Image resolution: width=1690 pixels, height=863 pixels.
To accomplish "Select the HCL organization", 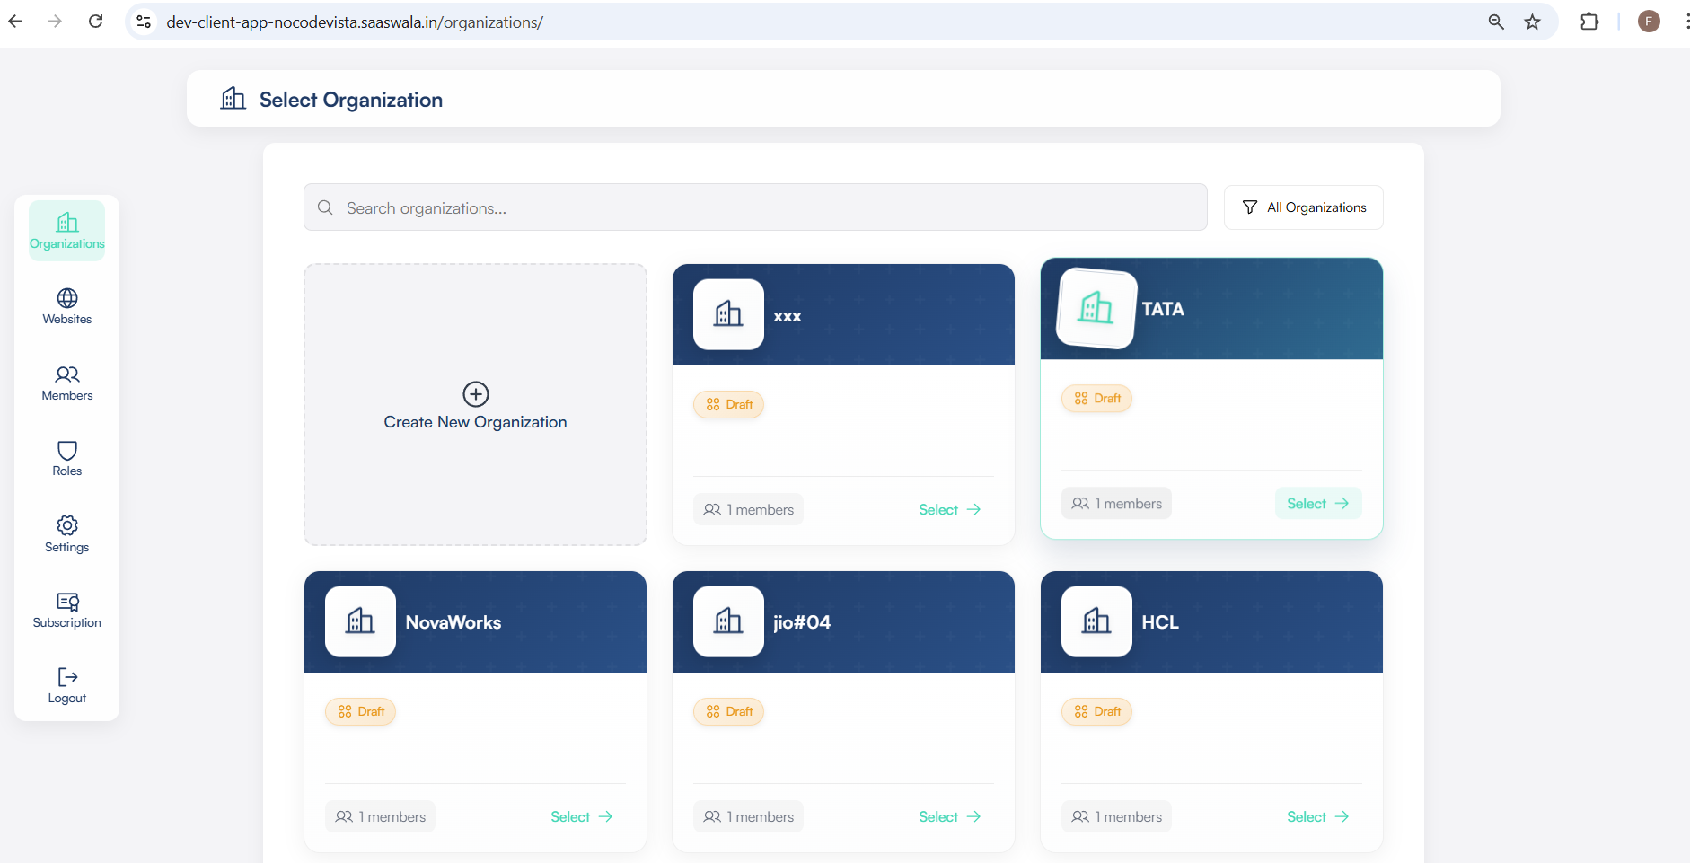I will pos(1317,817).
